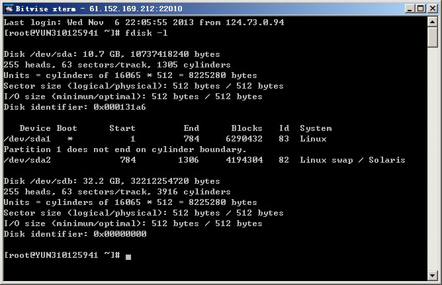
Task: Click the window title text 'Bitvise xterm'
Action: coord(46,9)
